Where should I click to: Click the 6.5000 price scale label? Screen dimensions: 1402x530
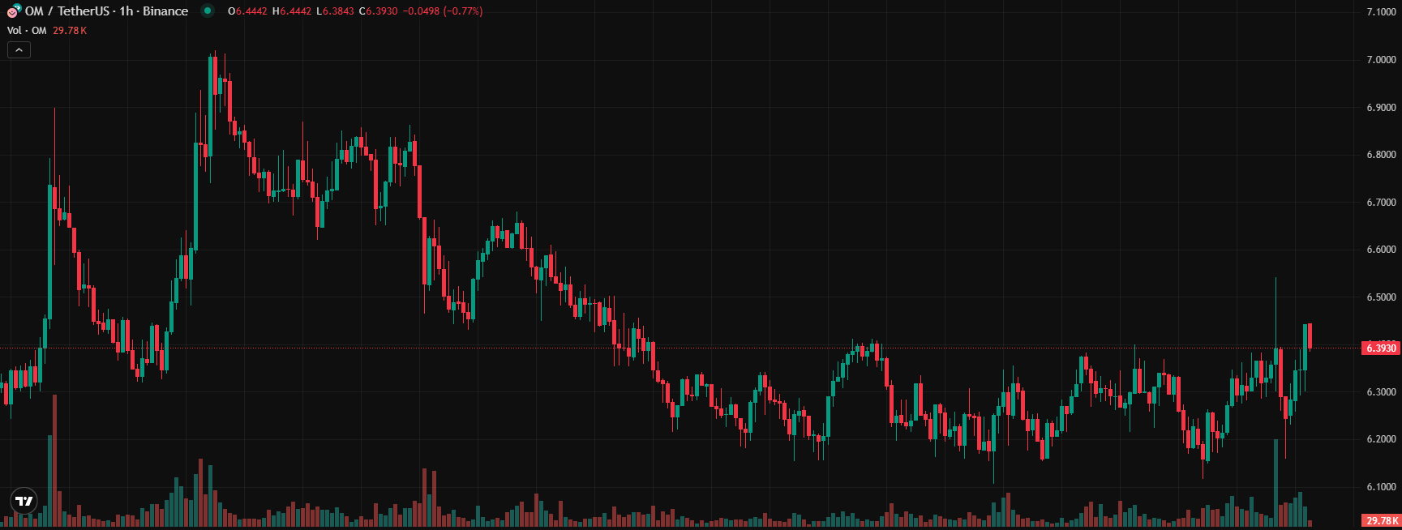1381,297
